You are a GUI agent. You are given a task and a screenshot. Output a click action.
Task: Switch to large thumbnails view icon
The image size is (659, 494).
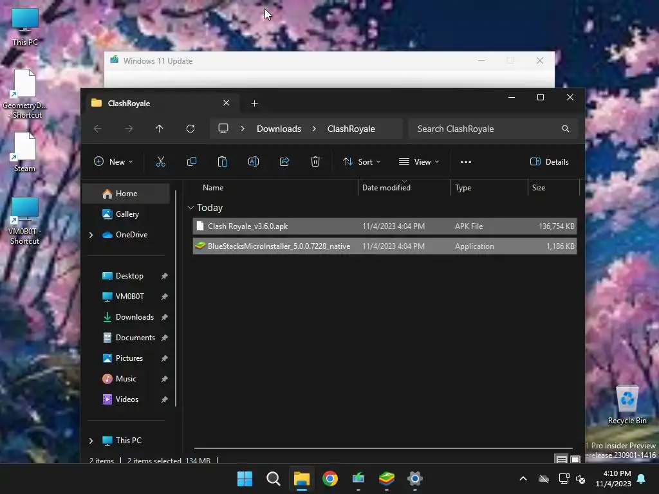[575, 459]
